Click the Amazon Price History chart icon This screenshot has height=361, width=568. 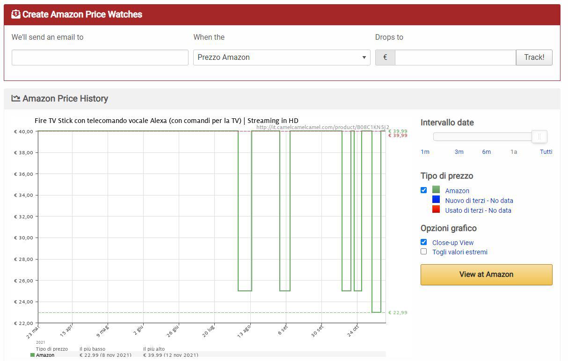[x=16, y=98]
